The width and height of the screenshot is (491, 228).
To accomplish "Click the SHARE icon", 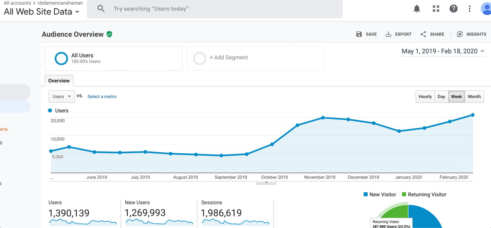I will pyautogui.click(x=423, y=34).
